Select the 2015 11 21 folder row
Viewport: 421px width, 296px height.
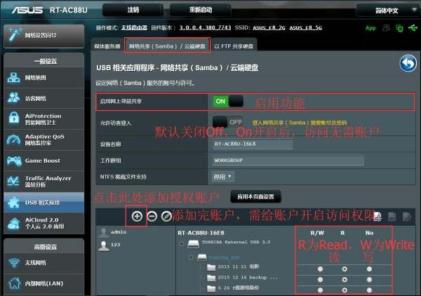point(233,267)
